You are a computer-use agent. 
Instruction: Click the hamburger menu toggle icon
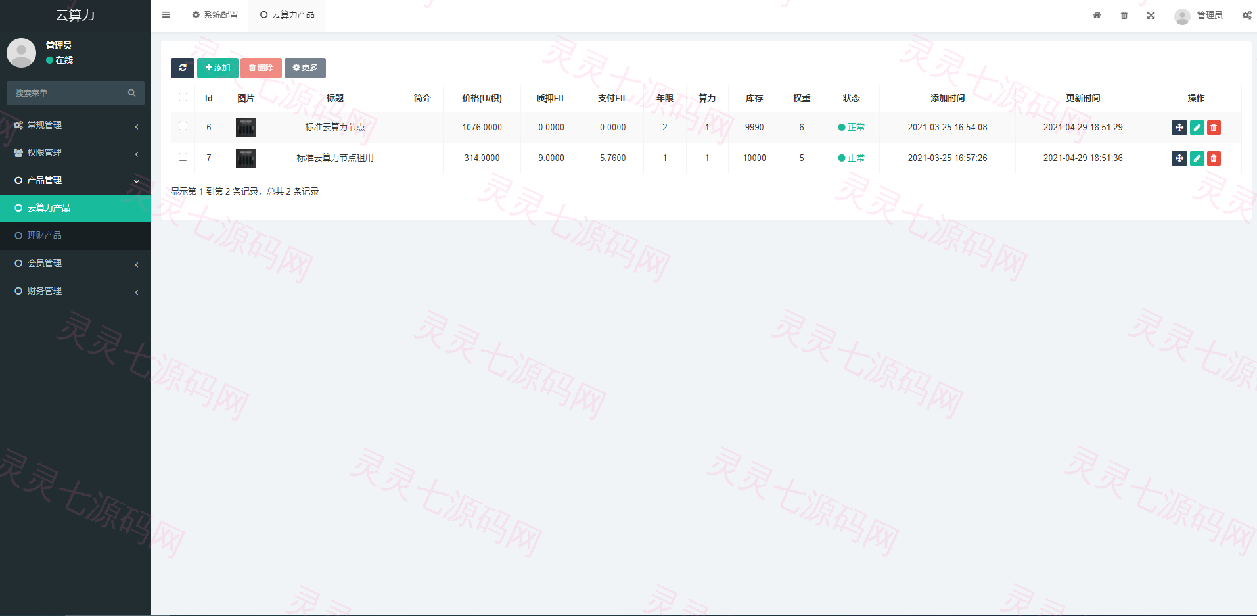166,14
